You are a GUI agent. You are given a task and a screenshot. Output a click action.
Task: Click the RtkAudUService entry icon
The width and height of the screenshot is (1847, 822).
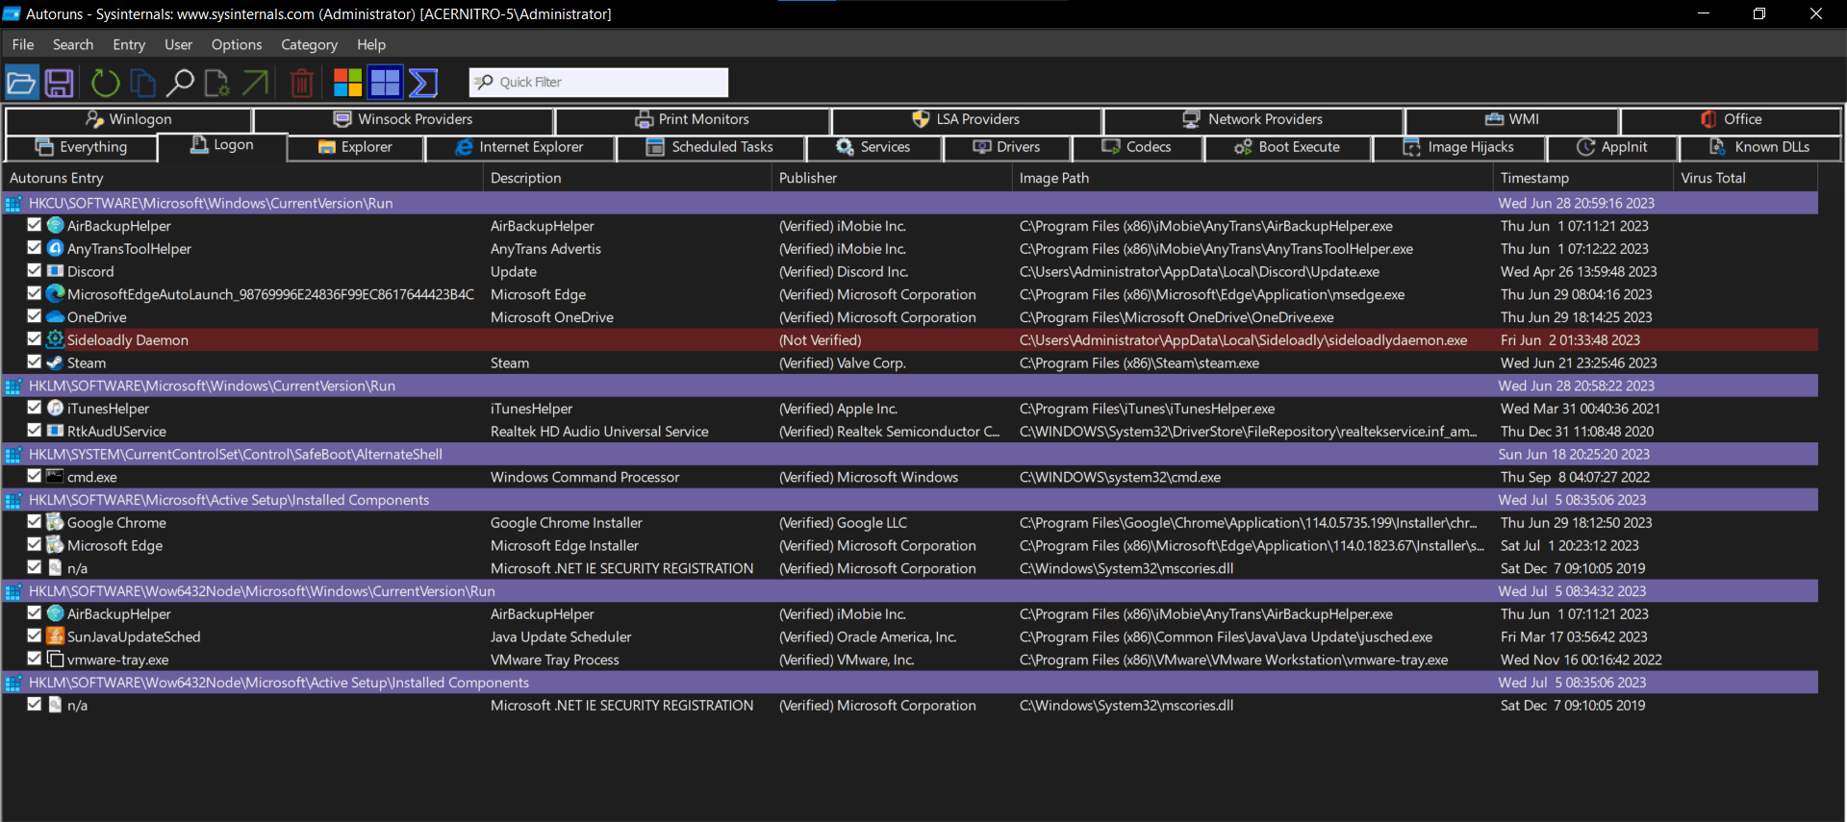click(x=56, y=431)
